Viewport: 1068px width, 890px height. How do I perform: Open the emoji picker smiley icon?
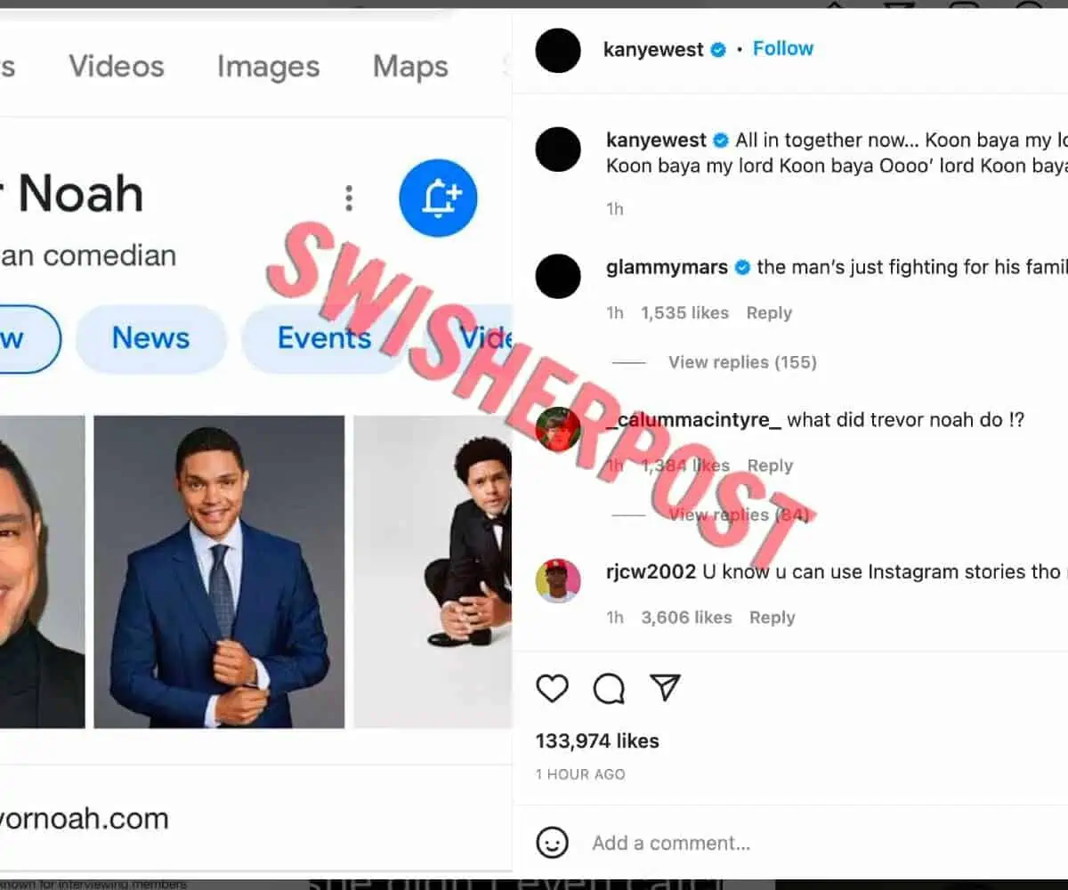(x=552, y=843)
